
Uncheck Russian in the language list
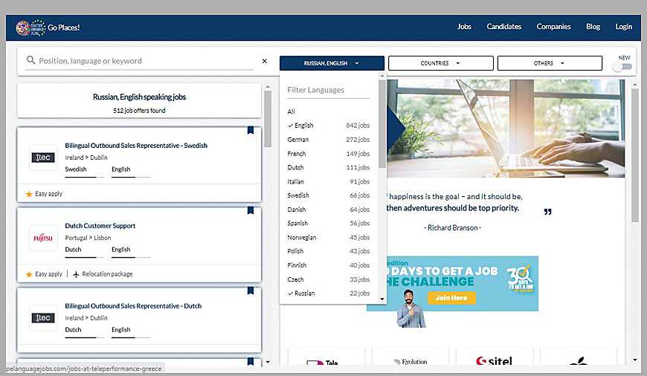click(x=304, y=294)
